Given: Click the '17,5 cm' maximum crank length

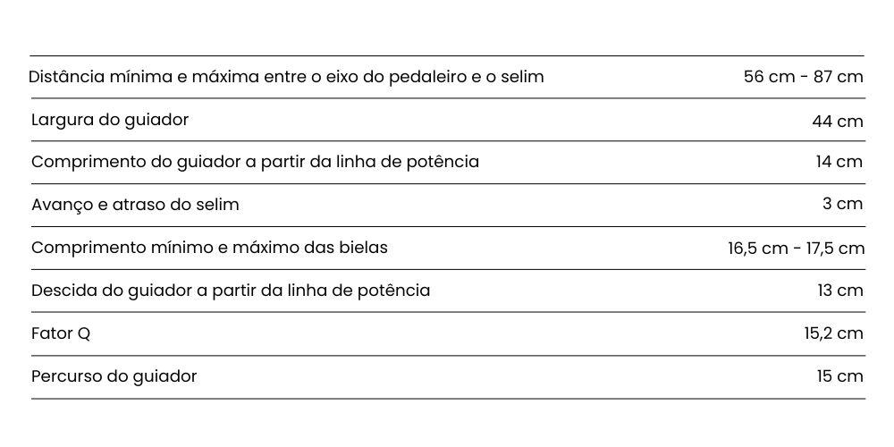Looking at the screenshot, I should coord(833,249).
